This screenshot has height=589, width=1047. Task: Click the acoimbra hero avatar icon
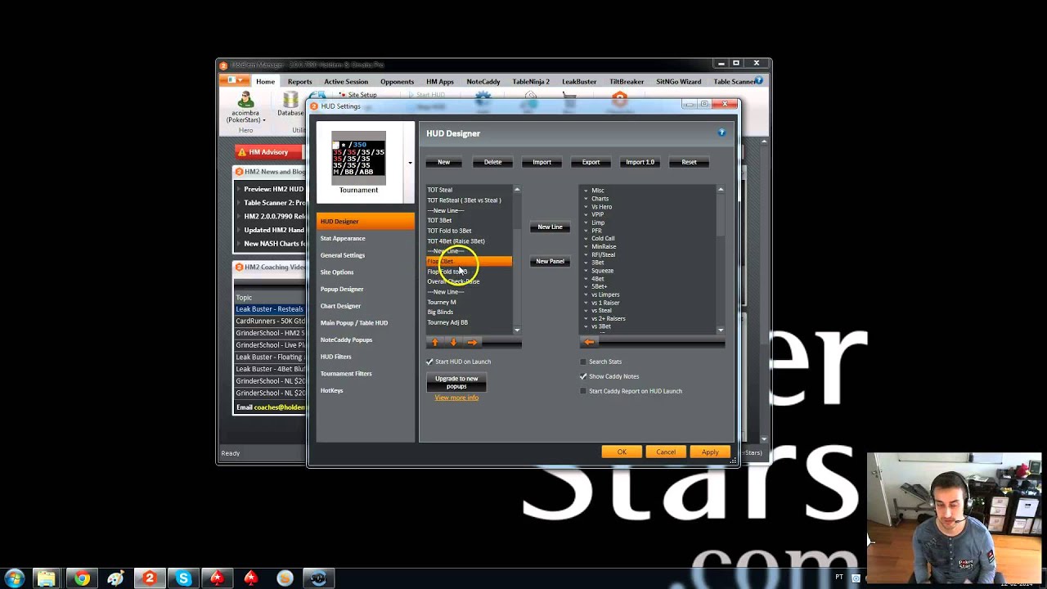click(245, 99)
